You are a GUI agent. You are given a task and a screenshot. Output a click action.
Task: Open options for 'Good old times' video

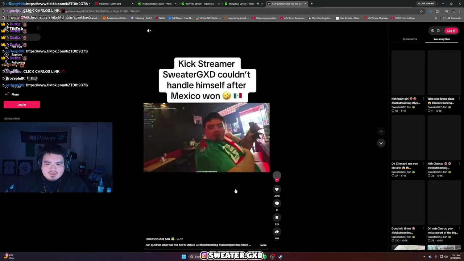point(423,228)
